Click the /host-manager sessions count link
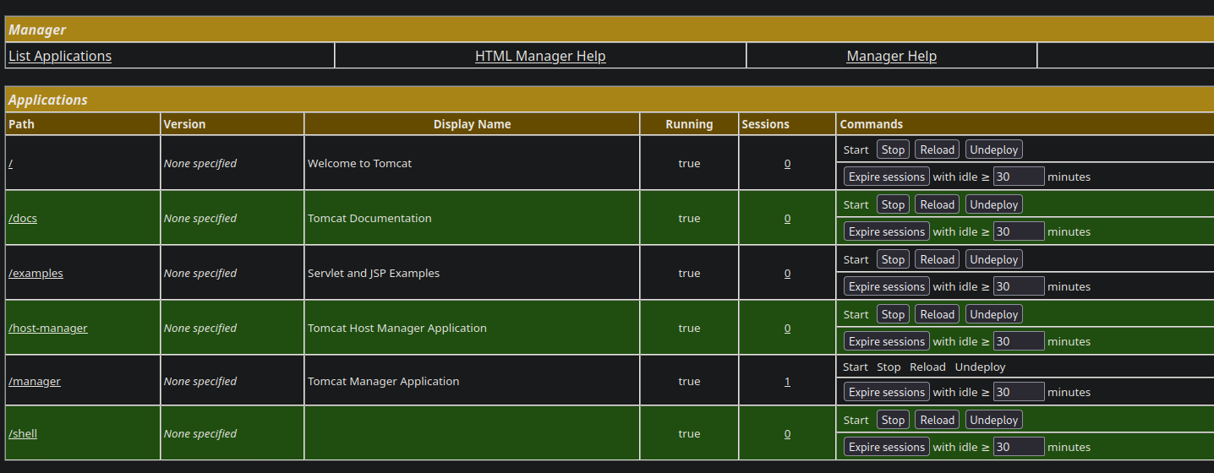This screenshot has height=473, width=1214. 787,328
